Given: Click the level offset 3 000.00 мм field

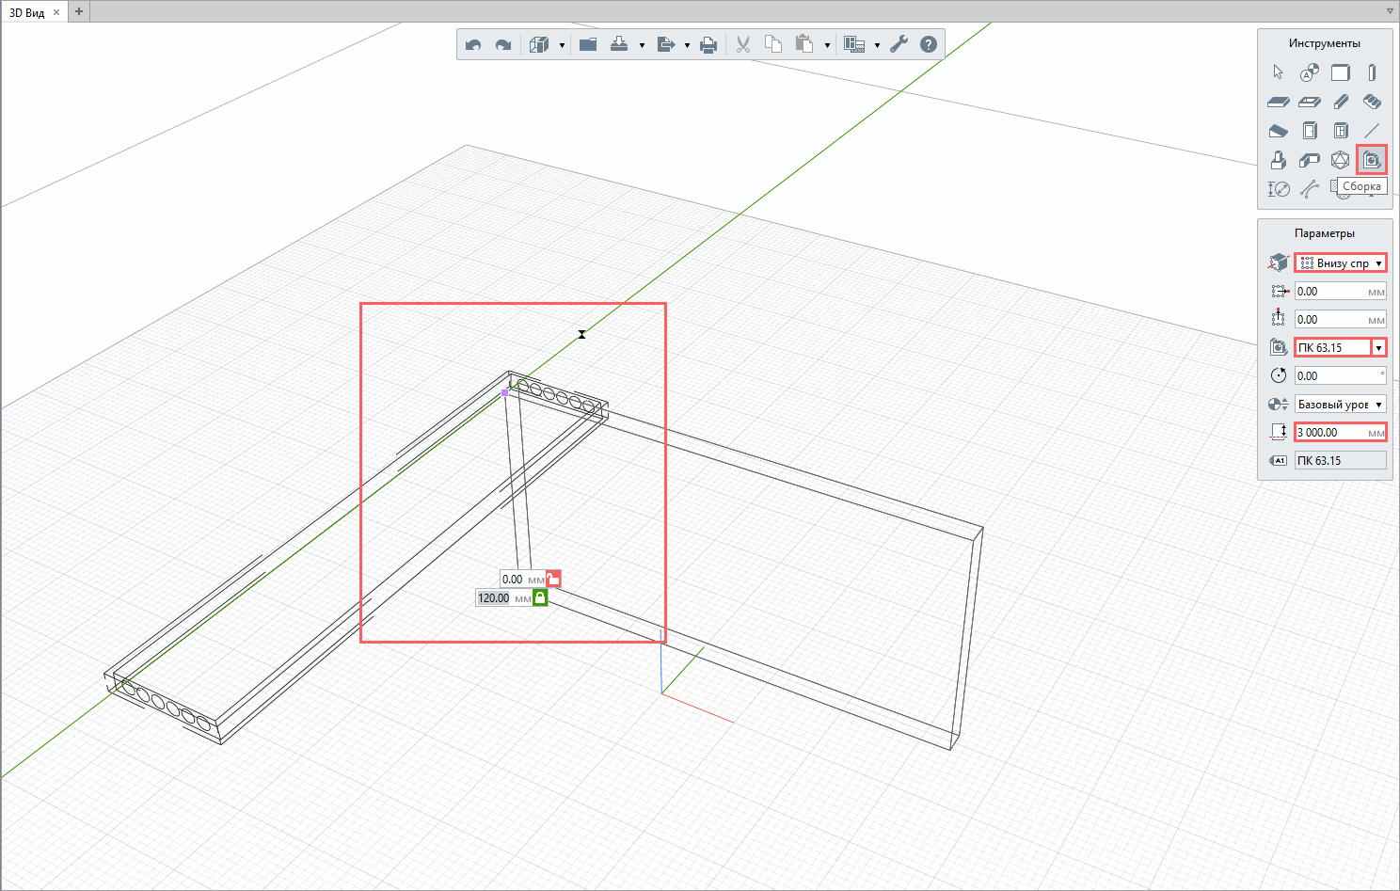Looking at the screenshot, I should tap(1341, 433).
